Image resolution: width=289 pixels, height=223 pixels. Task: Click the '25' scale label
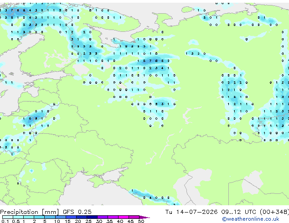[x=88, y=221]
